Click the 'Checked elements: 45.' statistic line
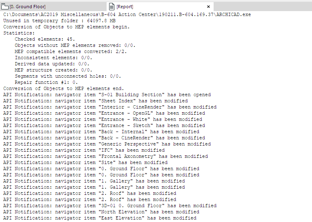The width and height of the screenshot is (312, 222). (x=45, y=39)
